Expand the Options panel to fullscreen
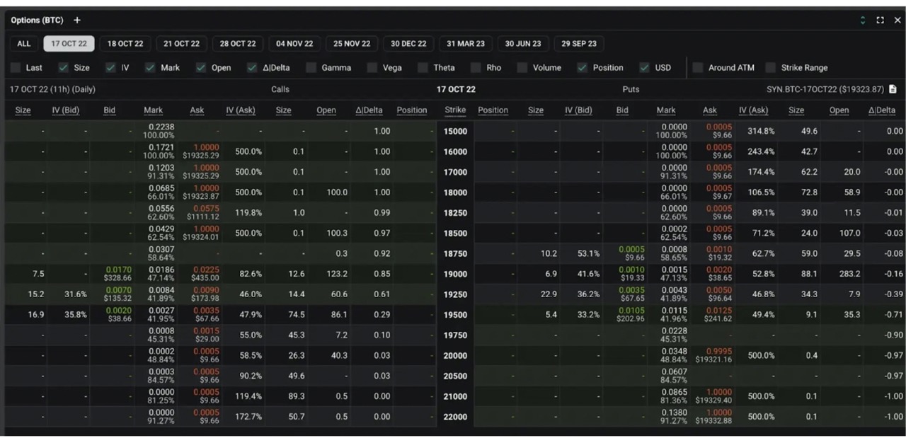 coord(880,21)
